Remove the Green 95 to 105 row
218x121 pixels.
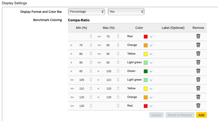tap(198, 71)
